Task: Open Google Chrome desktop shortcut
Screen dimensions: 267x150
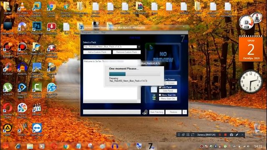Action: (52, 10)
